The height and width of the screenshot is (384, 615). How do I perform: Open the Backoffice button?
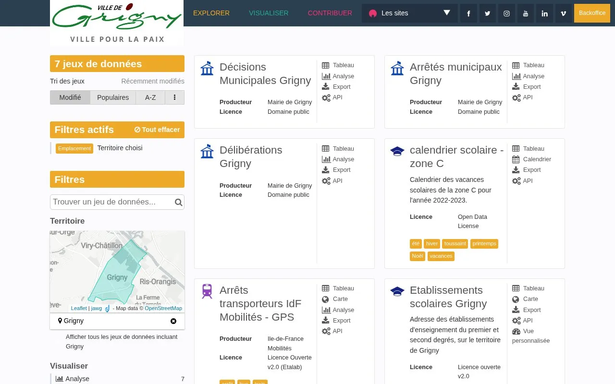[x=592, y=13]
